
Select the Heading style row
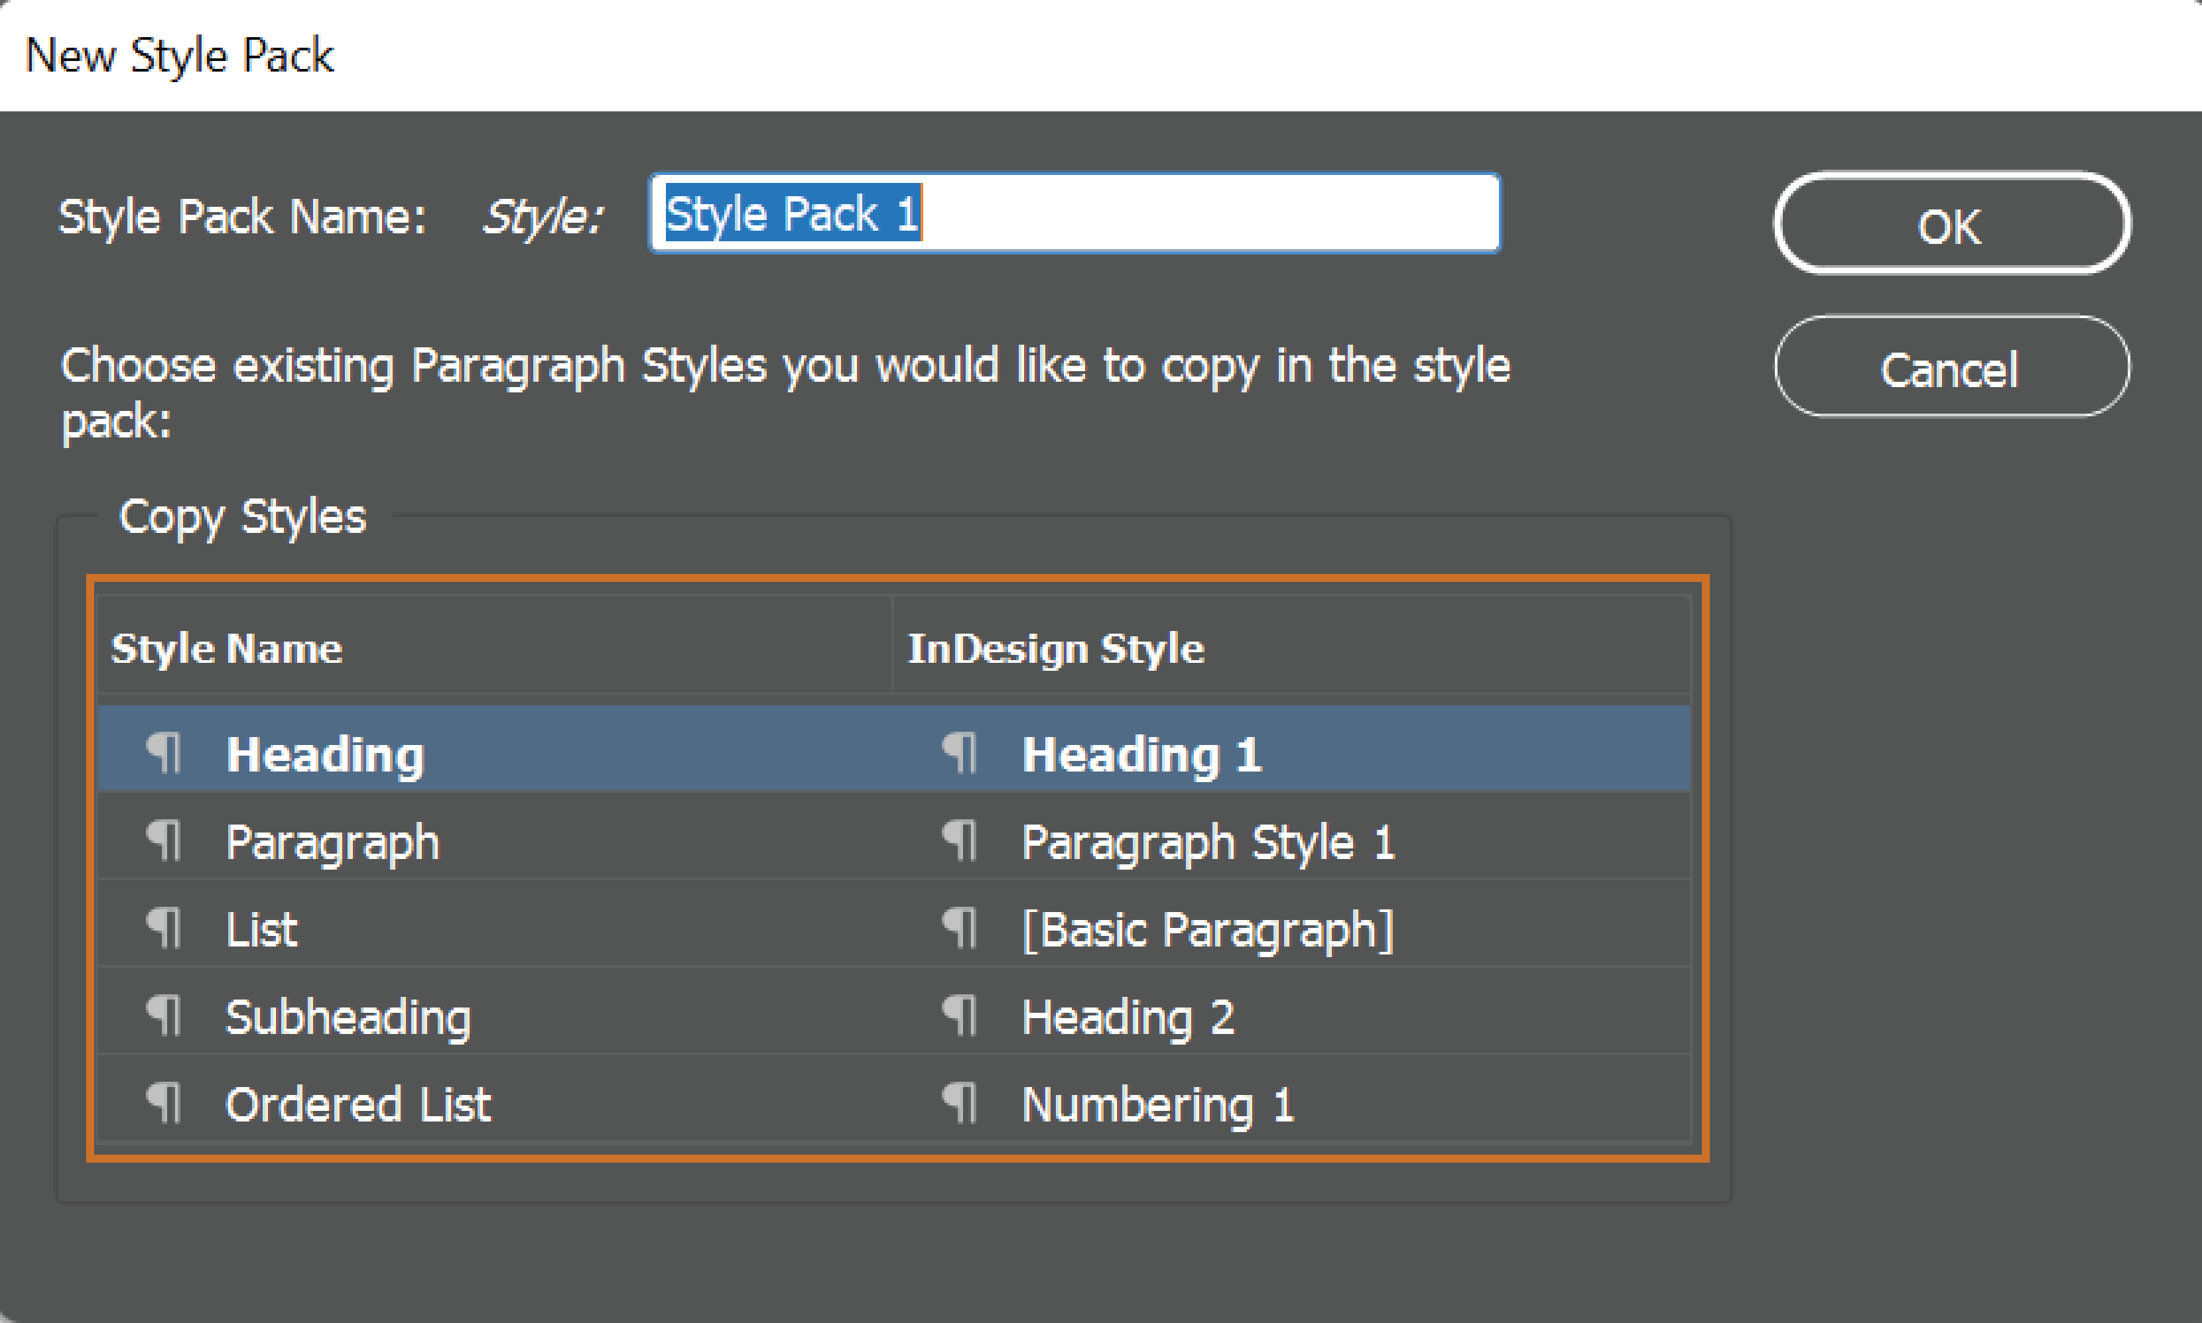click(x=324, y=754)
